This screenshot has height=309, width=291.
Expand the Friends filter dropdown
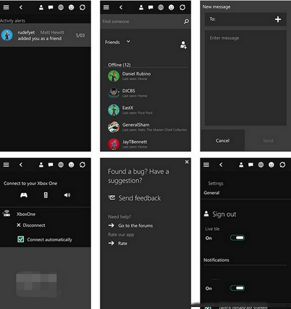tap(128, 41)
